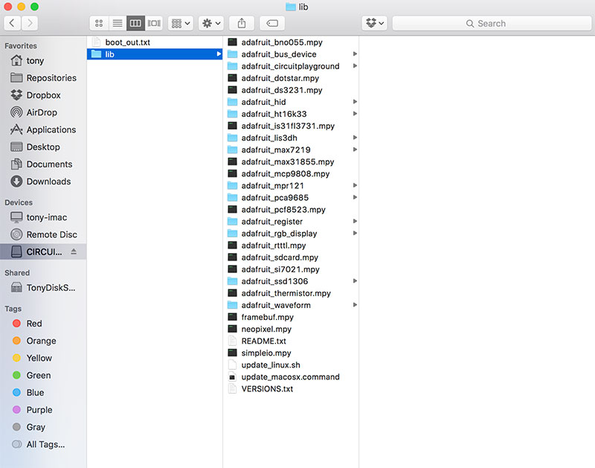Click the Share toolbar button
Screen dimensions: 595x468
point(242,23)
